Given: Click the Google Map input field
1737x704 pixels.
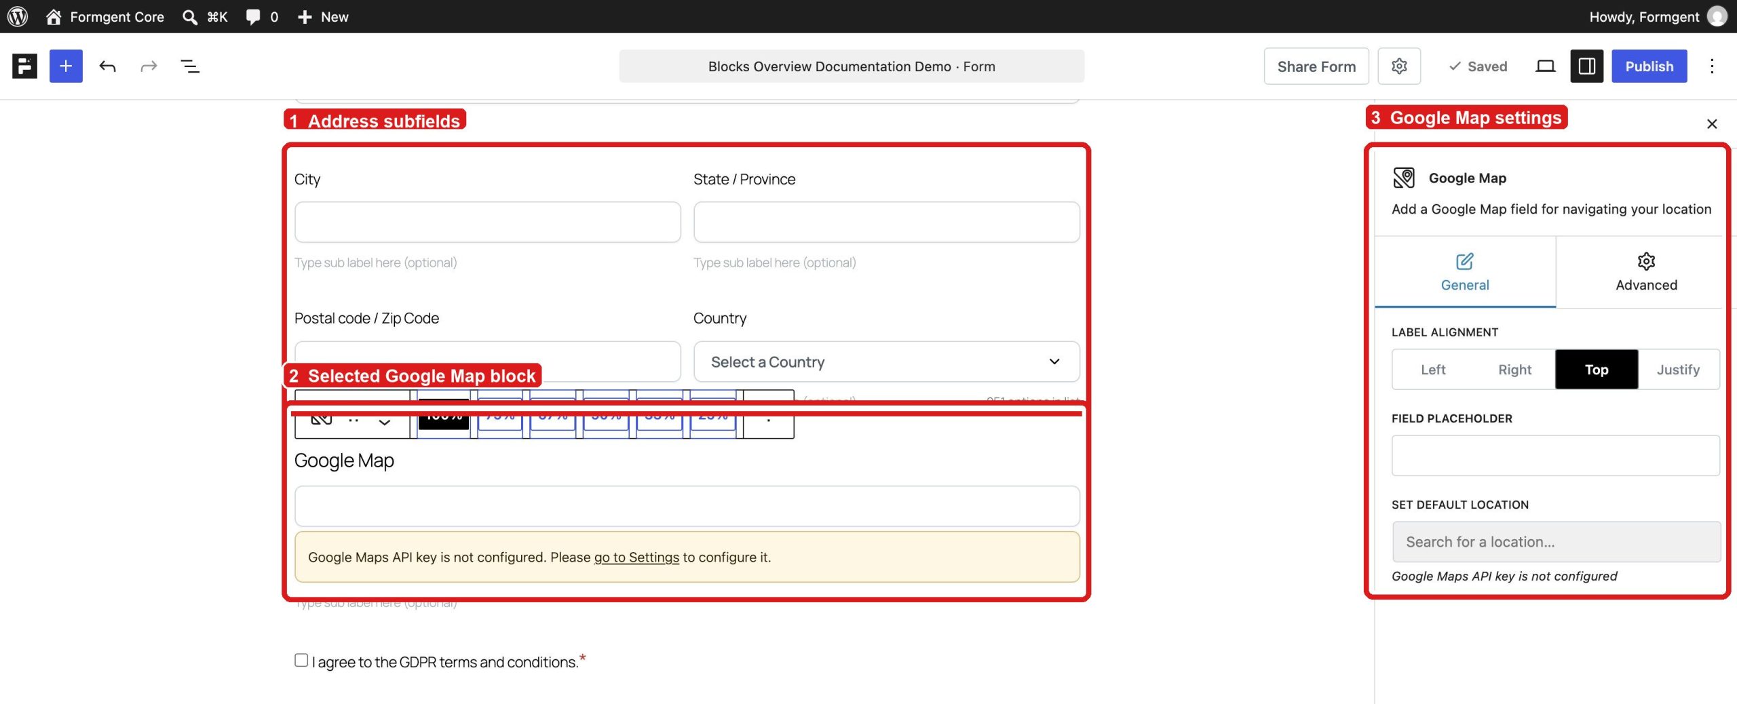Looking at the screenshot, I should [x=687, y=506].
